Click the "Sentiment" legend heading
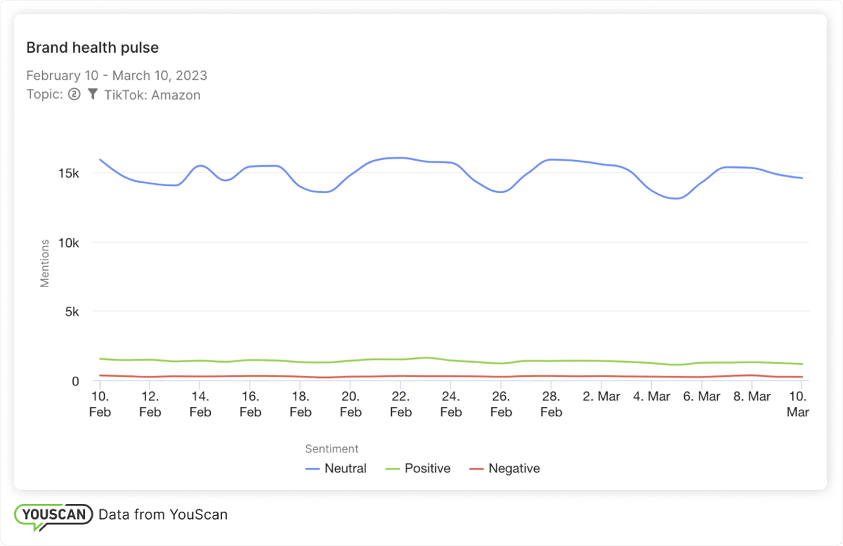Viewport: 843px width, 546px height. (332, 449)
